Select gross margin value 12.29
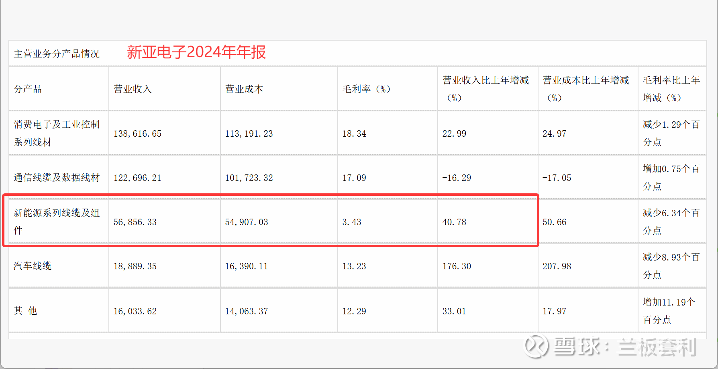The width and height of the screenshot is (718, 369). (x=354, y=311)
